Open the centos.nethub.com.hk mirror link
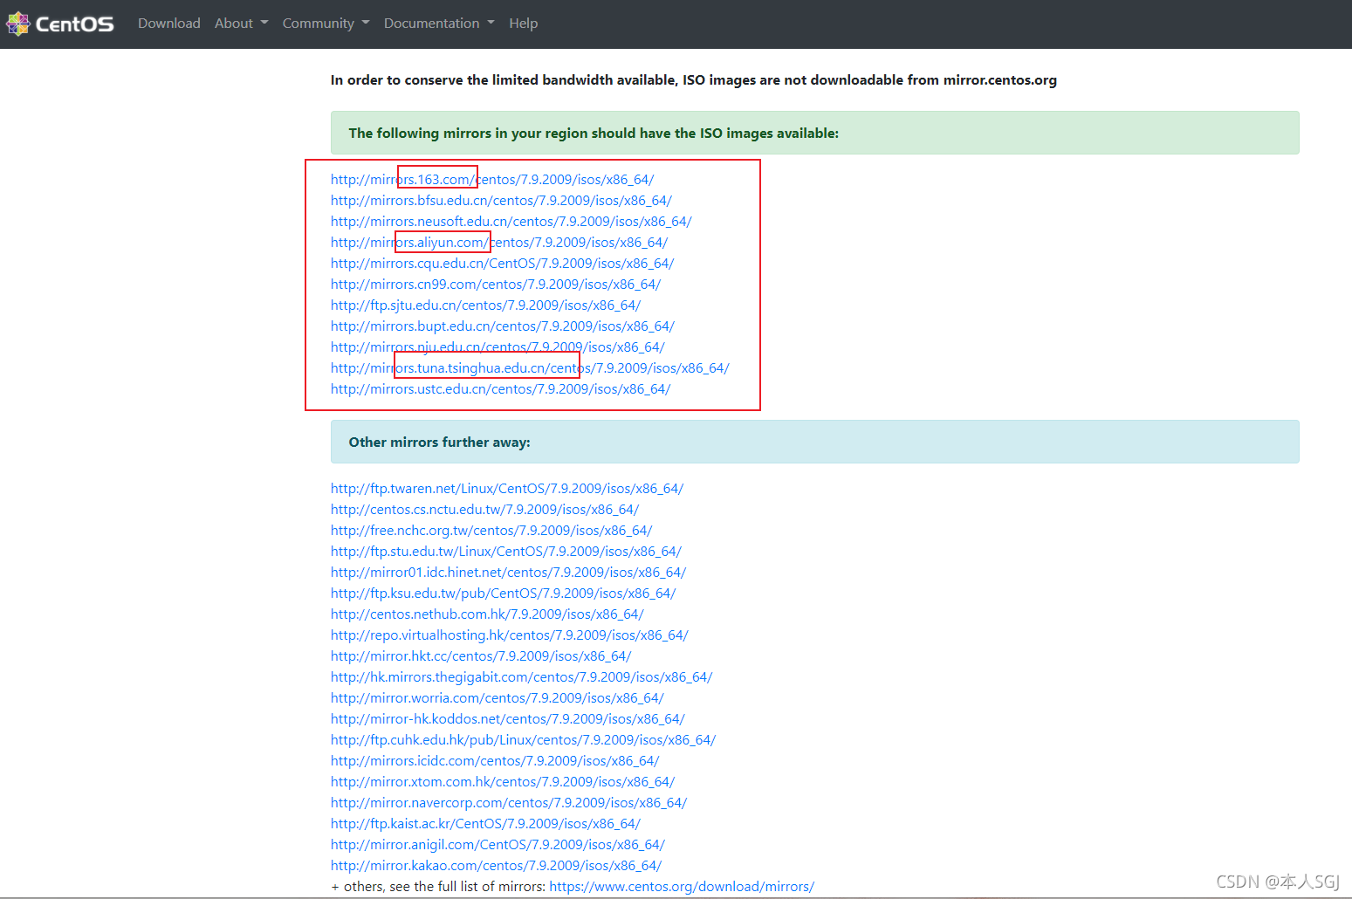The height and width of the screenshot is (899, 1352). tap(487, 614)
